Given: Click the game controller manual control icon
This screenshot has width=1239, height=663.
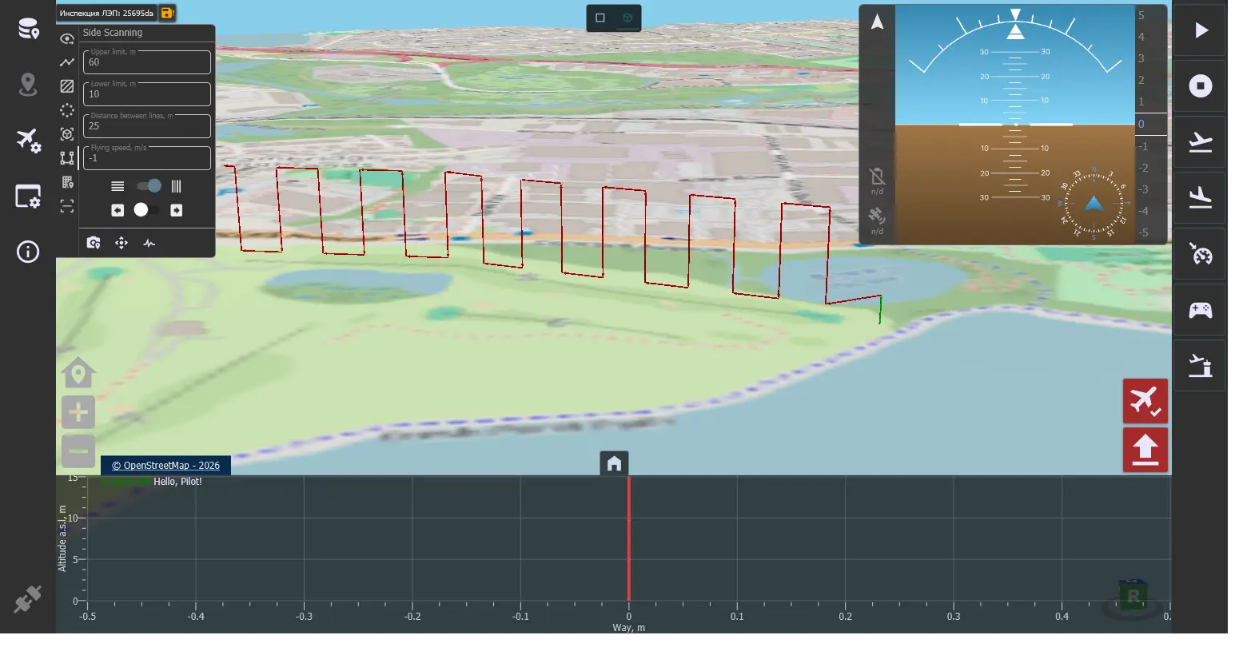Looking at the screenshot, I should 1200,310.
